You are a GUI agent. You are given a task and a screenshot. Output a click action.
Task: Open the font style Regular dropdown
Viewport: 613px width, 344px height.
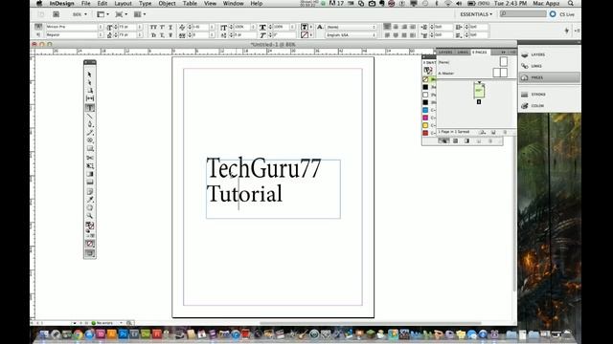click(101, 35)
